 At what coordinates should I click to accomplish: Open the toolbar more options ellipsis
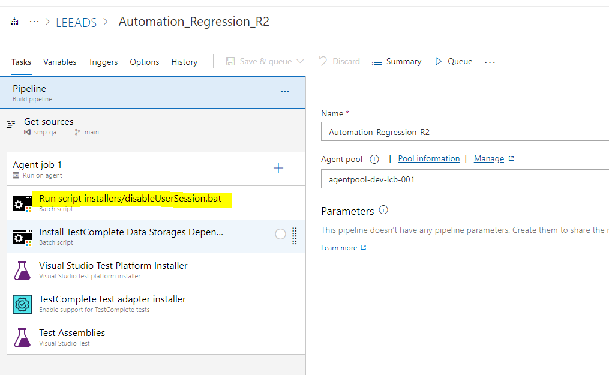490,62
